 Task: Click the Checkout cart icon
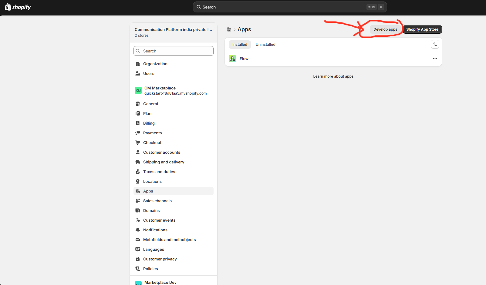pyautogui.click(x=138, y=142)
